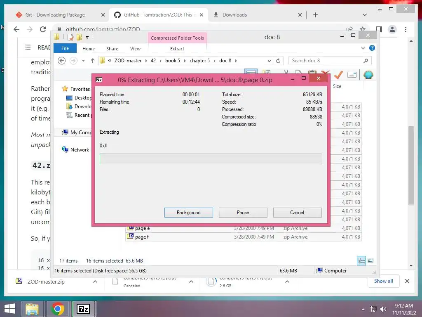Open Chrome three-dot menu
Image resolution: width=422 pixels, height=317 pixels.
click(x=406, y=29)
